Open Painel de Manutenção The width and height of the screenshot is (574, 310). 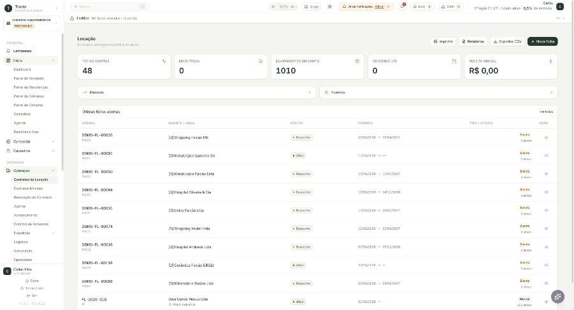coord(31,87)
